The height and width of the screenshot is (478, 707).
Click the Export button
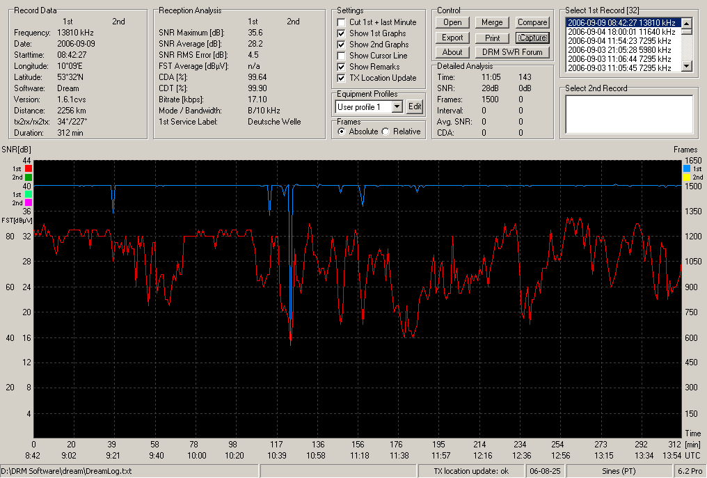click(452, 38)
